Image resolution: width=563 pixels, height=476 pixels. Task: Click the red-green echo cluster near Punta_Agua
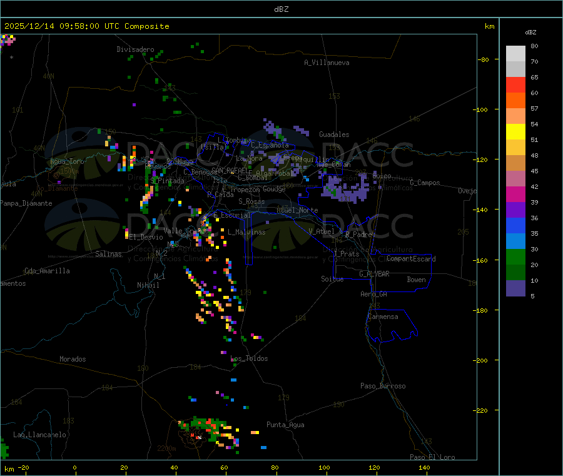pos(208,433)
